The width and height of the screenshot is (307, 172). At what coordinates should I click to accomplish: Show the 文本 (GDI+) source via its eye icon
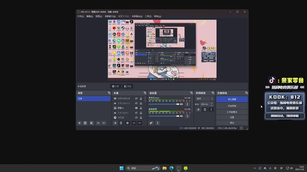(x=136, y=113)
